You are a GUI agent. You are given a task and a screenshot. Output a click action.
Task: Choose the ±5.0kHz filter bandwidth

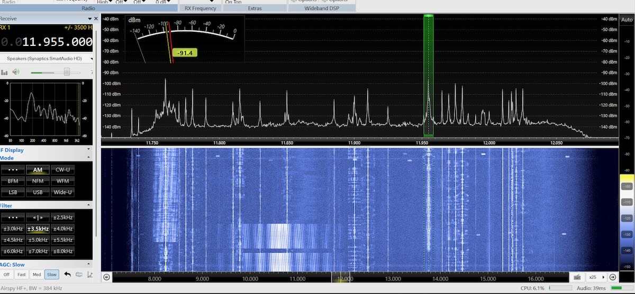pyautogui.click(x=38, y=240)
